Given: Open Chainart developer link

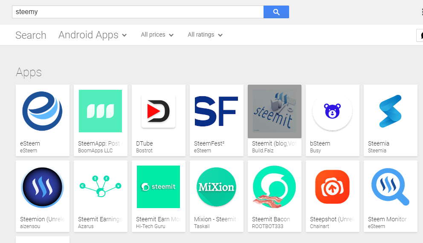Looking at the screenshot, I should click(319, 226).
